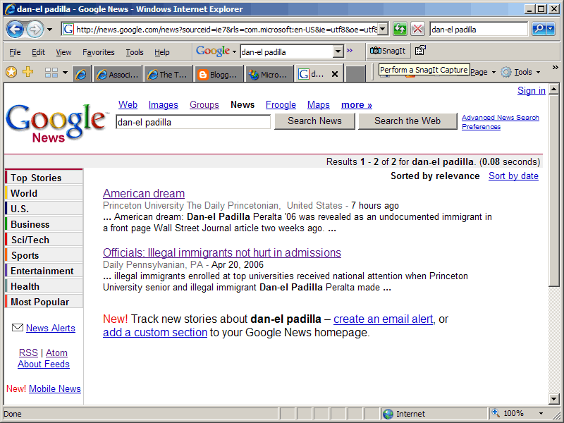Open the File menu
The image size is (564, 423).
click(x=15, y=52)
